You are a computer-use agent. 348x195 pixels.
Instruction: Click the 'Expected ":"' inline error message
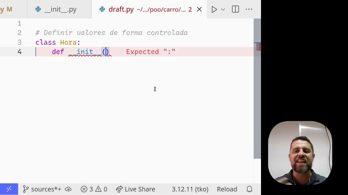(x=151, y=52)
